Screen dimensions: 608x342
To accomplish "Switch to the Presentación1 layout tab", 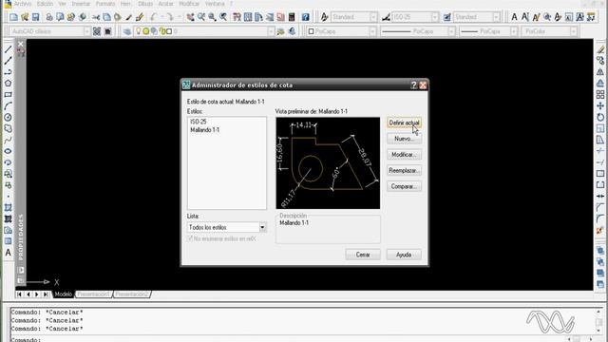I will [x=93, y=294].
